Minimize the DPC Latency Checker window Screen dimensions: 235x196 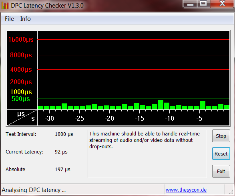190,4
